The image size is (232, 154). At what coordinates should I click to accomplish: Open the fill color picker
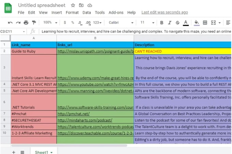pos(197,23)
